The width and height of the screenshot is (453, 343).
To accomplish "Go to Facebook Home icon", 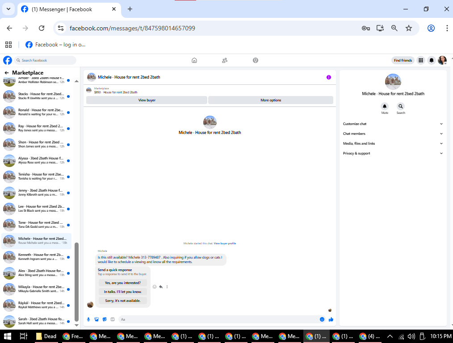I will pyautogui.click(x=194, y=60).
